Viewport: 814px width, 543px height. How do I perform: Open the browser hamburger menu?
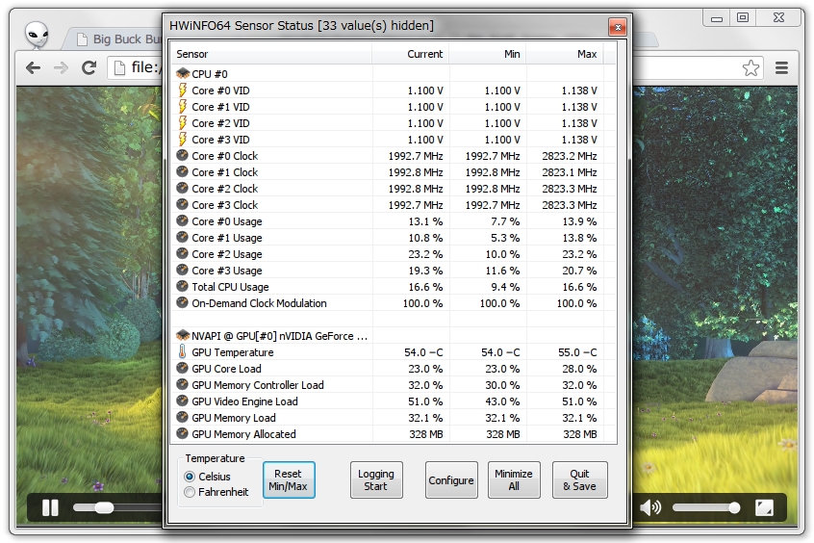pyautogui.click(x=782, y=67)
